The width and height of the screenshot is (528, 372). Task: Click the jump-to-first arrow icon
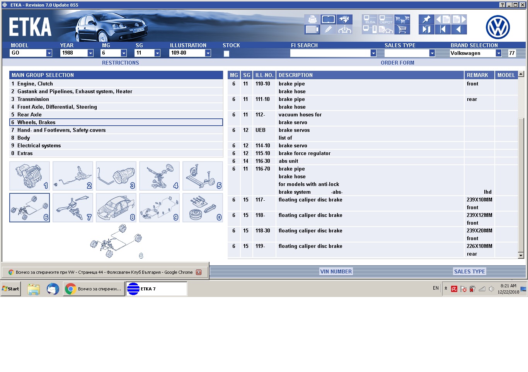[x=442, y=29]
